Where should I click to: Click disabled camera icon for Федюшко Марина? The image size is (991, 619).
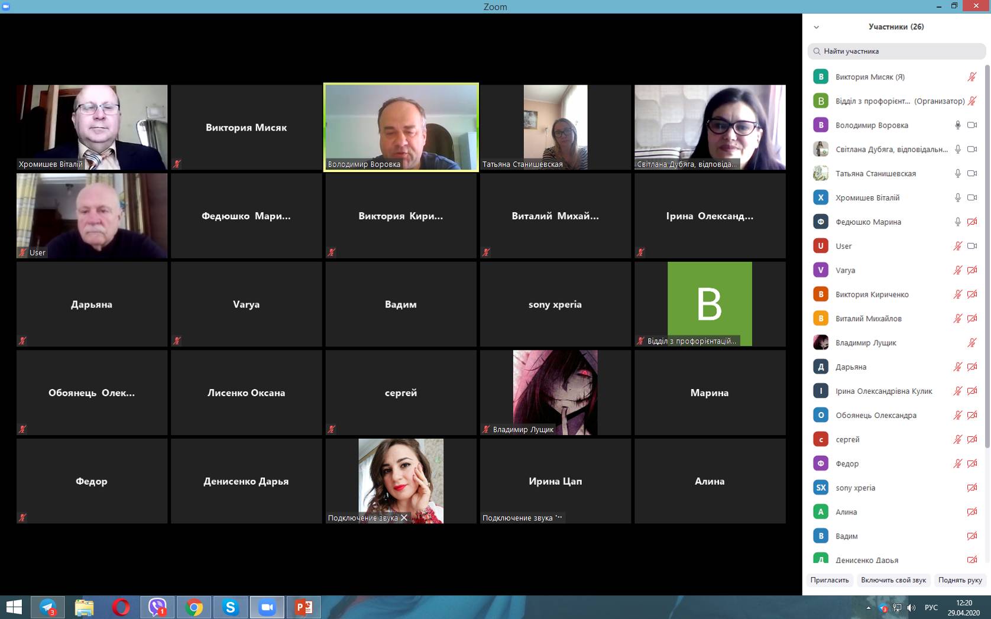click(971, 222)
